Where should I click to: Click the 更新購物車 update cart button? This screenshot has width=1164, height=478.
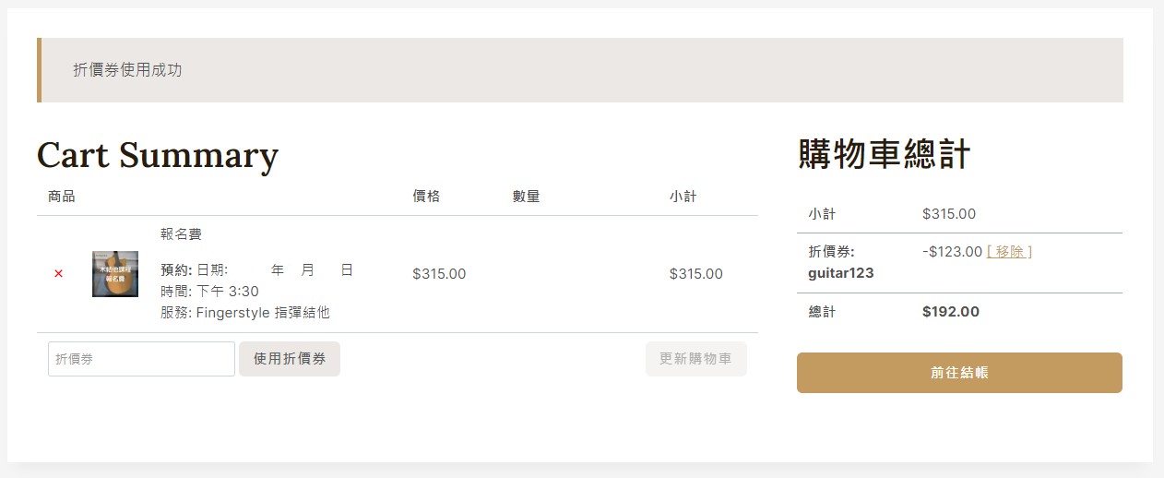(696, 359)
